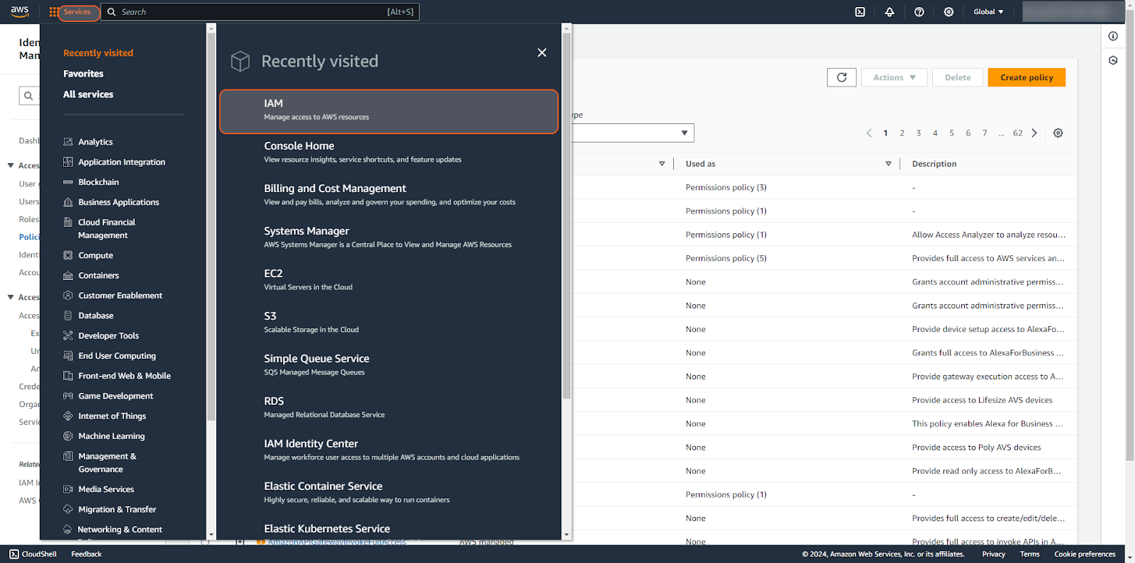The image size is (1135, 563).
Task: Open IAM from recently visited list
Action: (389, 111)
